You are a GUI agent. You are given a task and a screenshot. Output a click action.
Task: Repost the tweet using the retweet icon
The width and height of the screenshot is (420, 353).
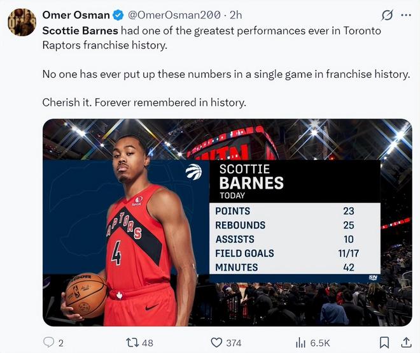[133, 343]
